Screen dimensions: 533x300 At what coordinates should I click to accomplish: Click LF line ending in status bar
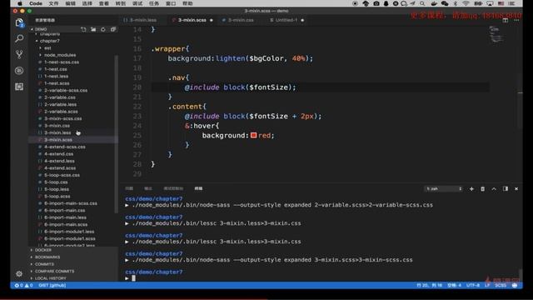[487, 285]
